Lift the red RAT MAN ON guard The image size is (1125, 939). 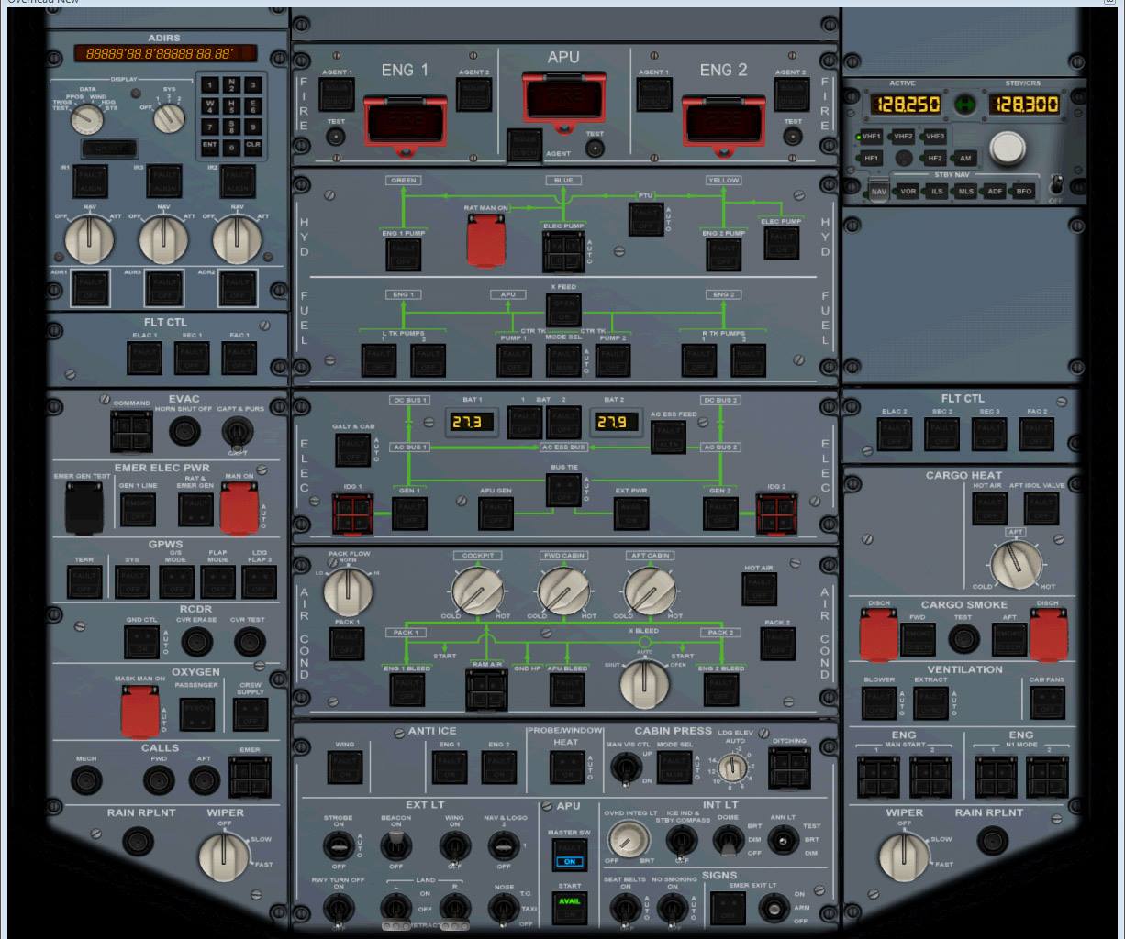click(x=486, y=240)
